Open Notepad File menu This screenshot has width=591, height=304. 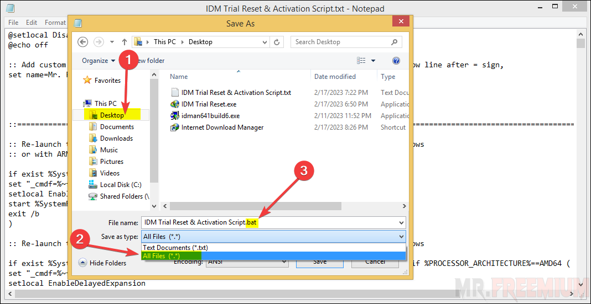coord(13,23)
